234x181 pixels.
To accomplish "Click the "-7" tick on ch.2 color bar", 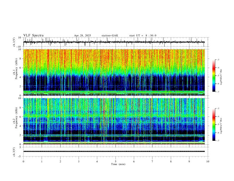I will pos(218,141).
